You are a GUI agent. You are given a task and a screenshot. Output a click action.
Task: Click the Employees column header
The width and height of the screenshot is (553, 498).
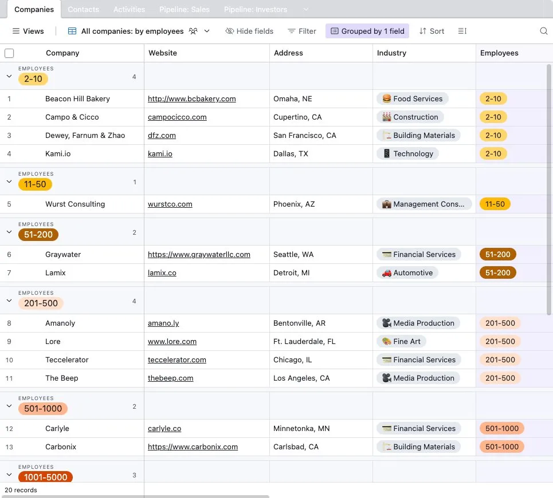(514, 53)
